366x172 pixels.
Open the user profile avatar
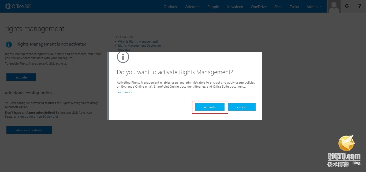click(x=334, y=6)
